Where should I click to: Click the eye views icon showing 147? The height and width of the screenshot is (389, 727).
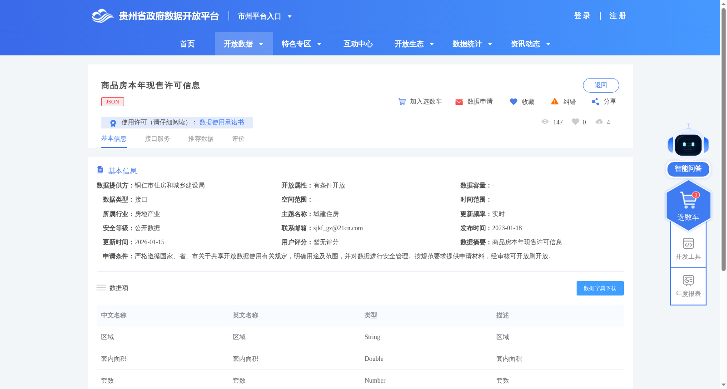click(x=545, y=122)
